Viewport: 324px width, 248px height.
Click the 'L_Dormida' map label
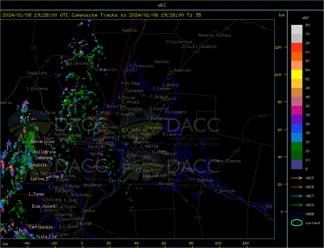pyautogui.click(x=225, y=191)
